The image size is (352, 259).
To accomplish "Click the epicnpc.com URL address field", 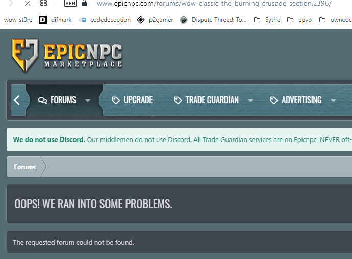I will coord(214,4).
